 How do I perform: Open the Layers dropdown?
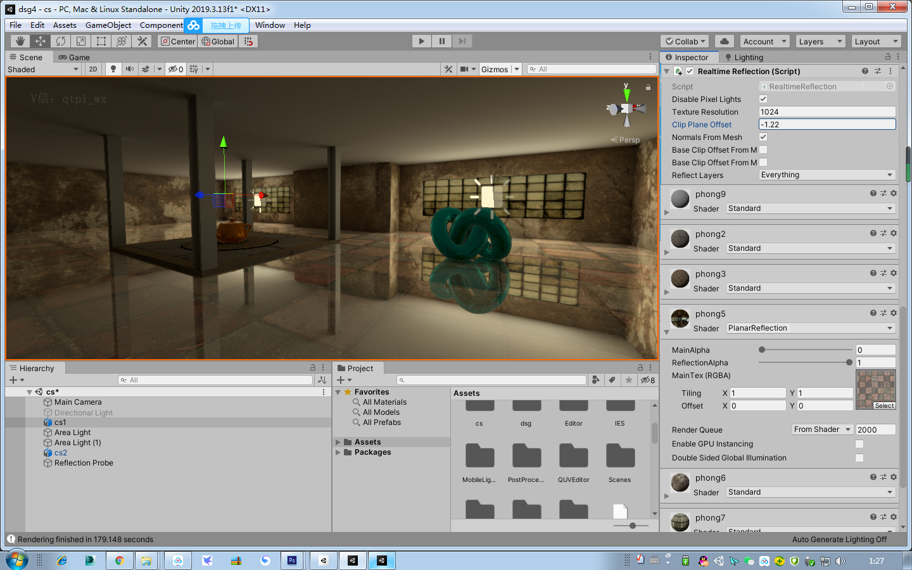click(x=820, y=41)
